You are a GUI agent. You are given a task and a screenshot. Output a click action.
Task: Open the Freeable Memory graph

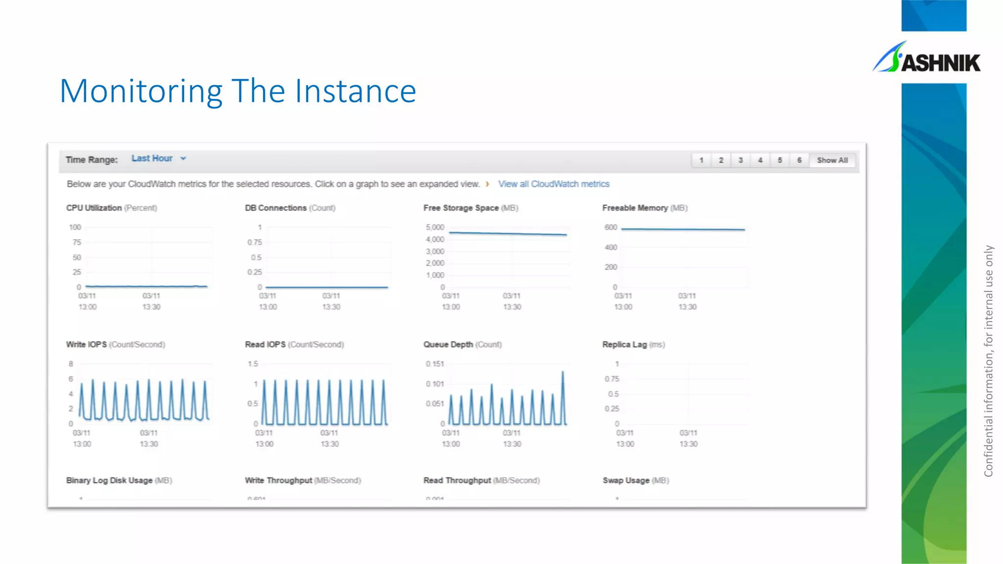[x=677, y=267]
